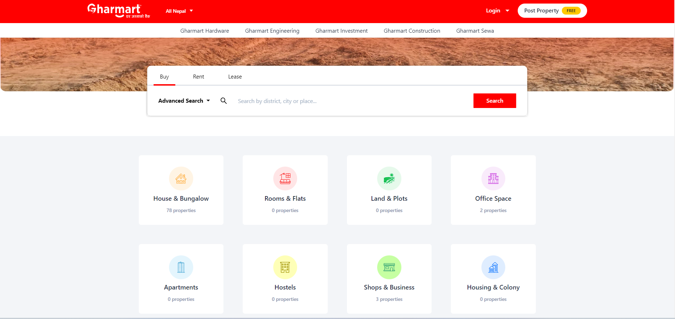Open the Shops & Business category title
Screen dimensions: 675x319
click(x=389, y=287)
